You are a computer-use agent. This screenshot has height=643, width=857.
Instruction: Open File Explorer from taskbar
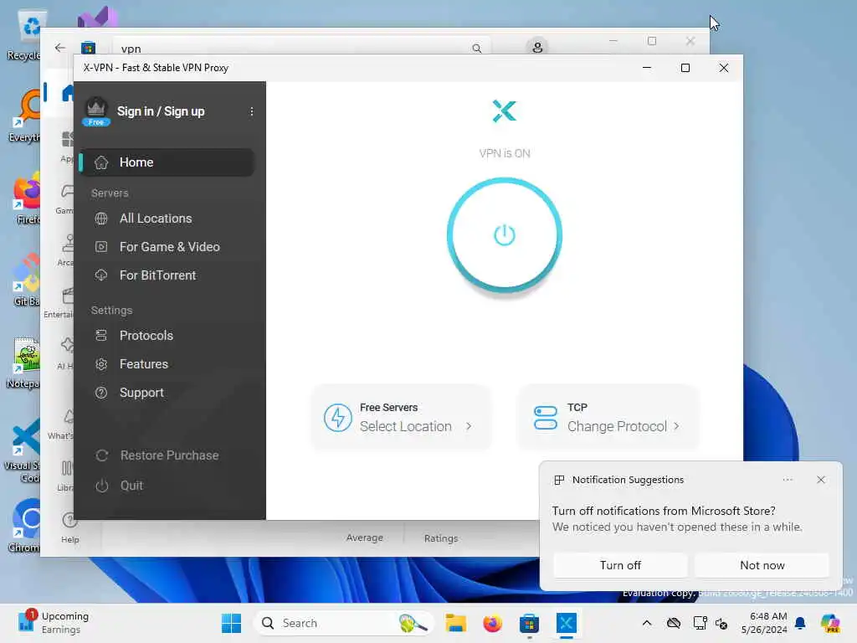(x=455, y=623)
